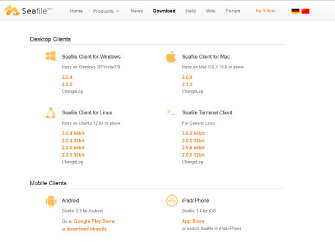Click the Mobile Clients section heading
Screen dimensions: 335x242
tap(48, 183)
